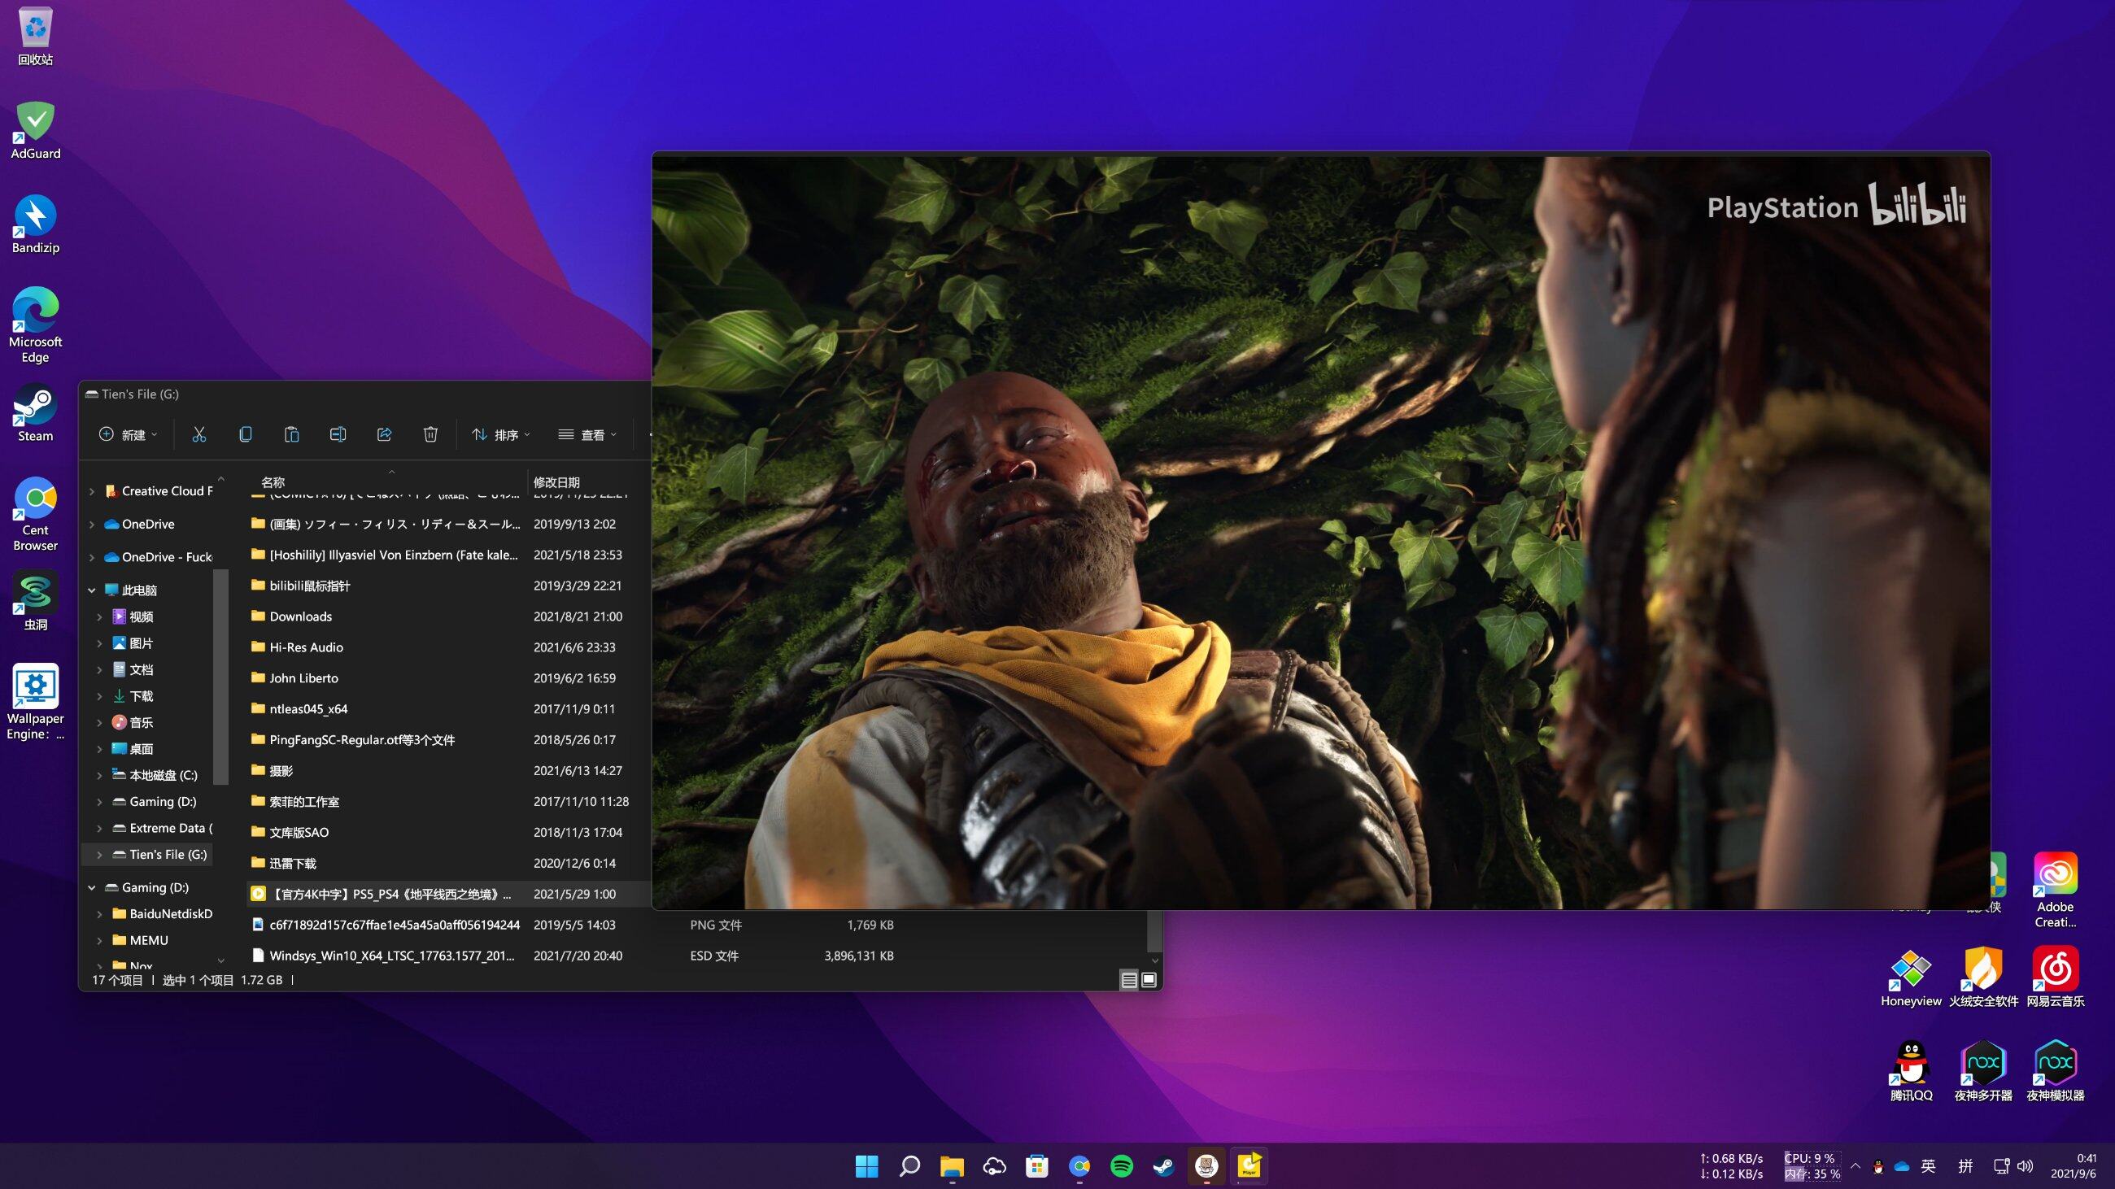Select the 摄影 folder
This screenshot has height=1189, width=2115.
448,770
